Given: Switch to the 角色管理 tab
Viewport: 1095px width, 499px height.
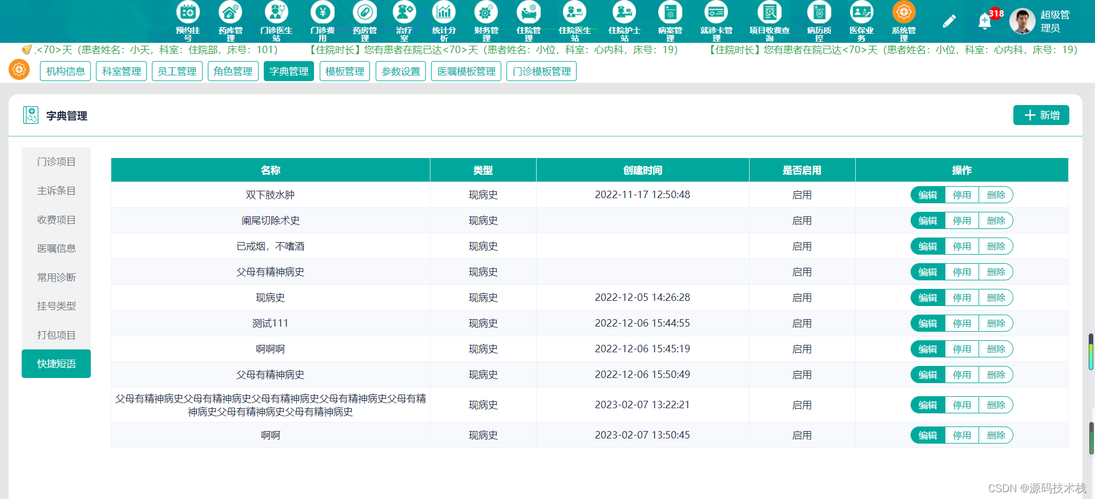Looking at the screenshot, I should pyautogui.click(x=233, y=71).
